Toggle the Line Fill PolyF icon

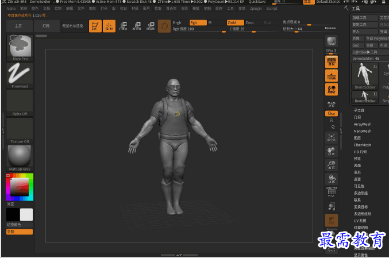click(332, 192)
